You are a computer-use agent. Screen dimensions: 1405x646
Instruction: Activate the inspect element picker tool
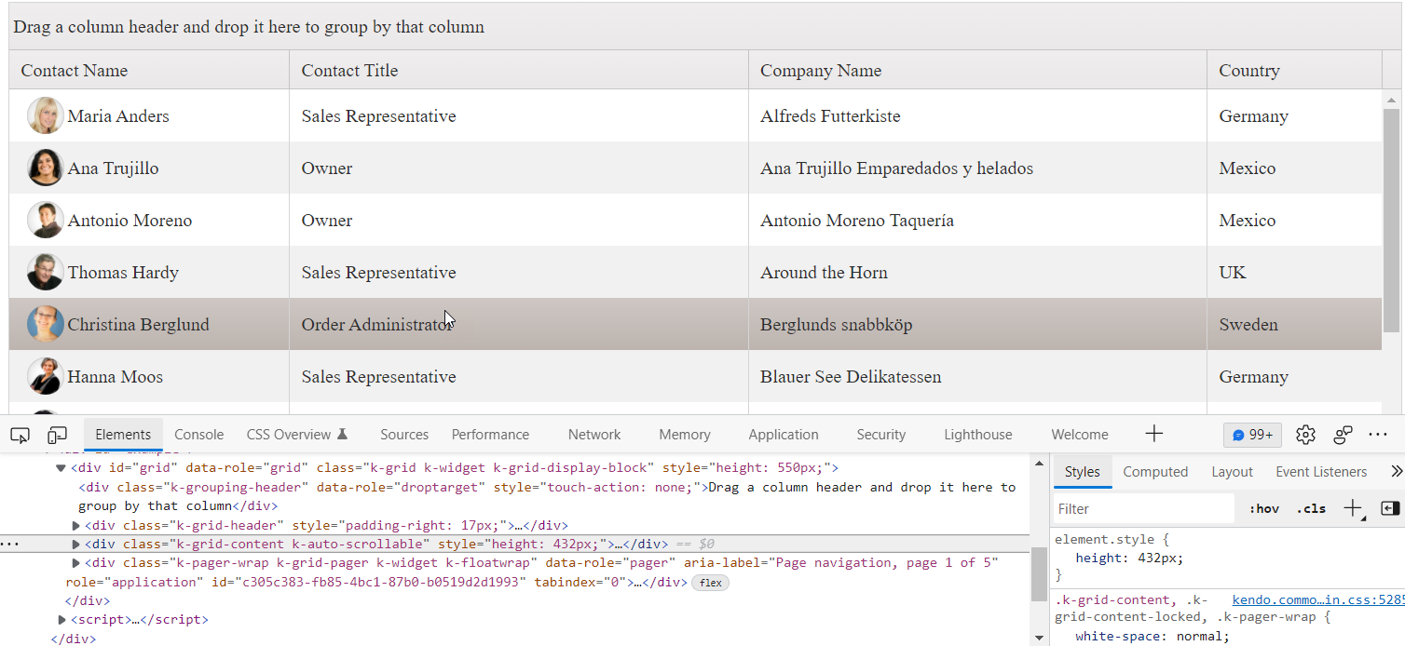[x=20, y=435]
